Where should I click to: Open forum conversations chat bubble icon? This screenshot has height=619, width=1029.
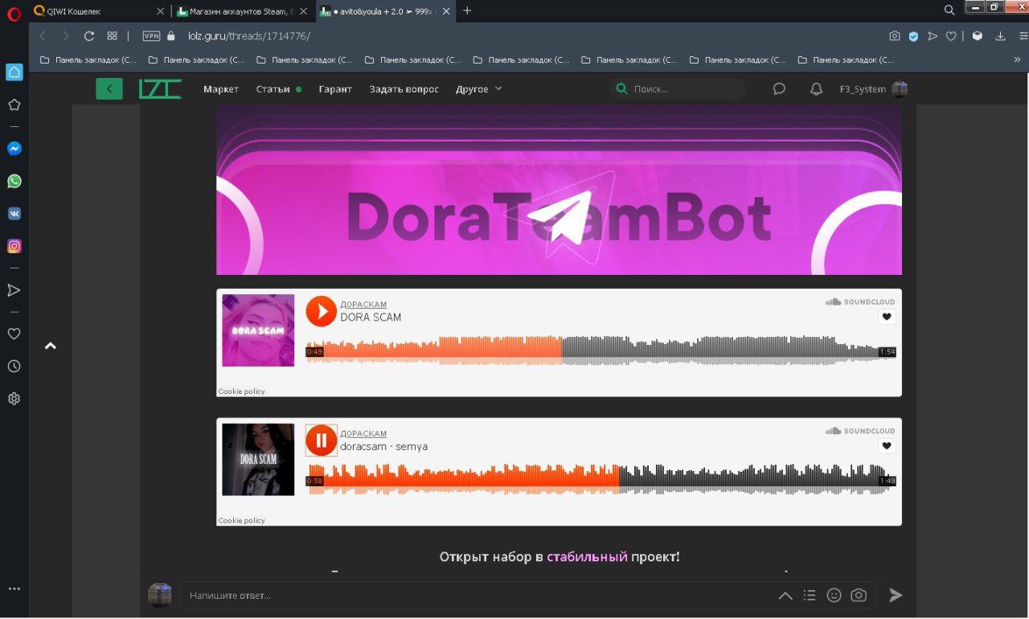click(x=779, y=89)
